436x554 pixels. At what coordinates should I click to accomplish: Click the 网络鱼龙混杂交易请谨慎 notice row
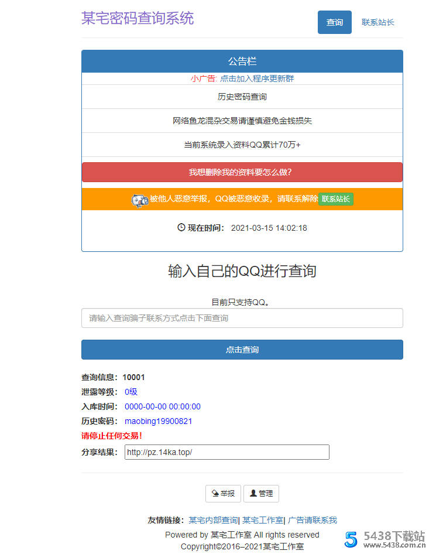click(x=242, y=121)
